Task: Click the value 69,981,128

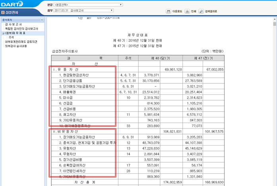Action: (x=173, y=69)
